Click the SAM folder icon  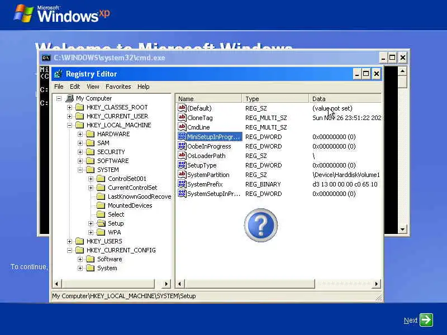pos(91,143)
